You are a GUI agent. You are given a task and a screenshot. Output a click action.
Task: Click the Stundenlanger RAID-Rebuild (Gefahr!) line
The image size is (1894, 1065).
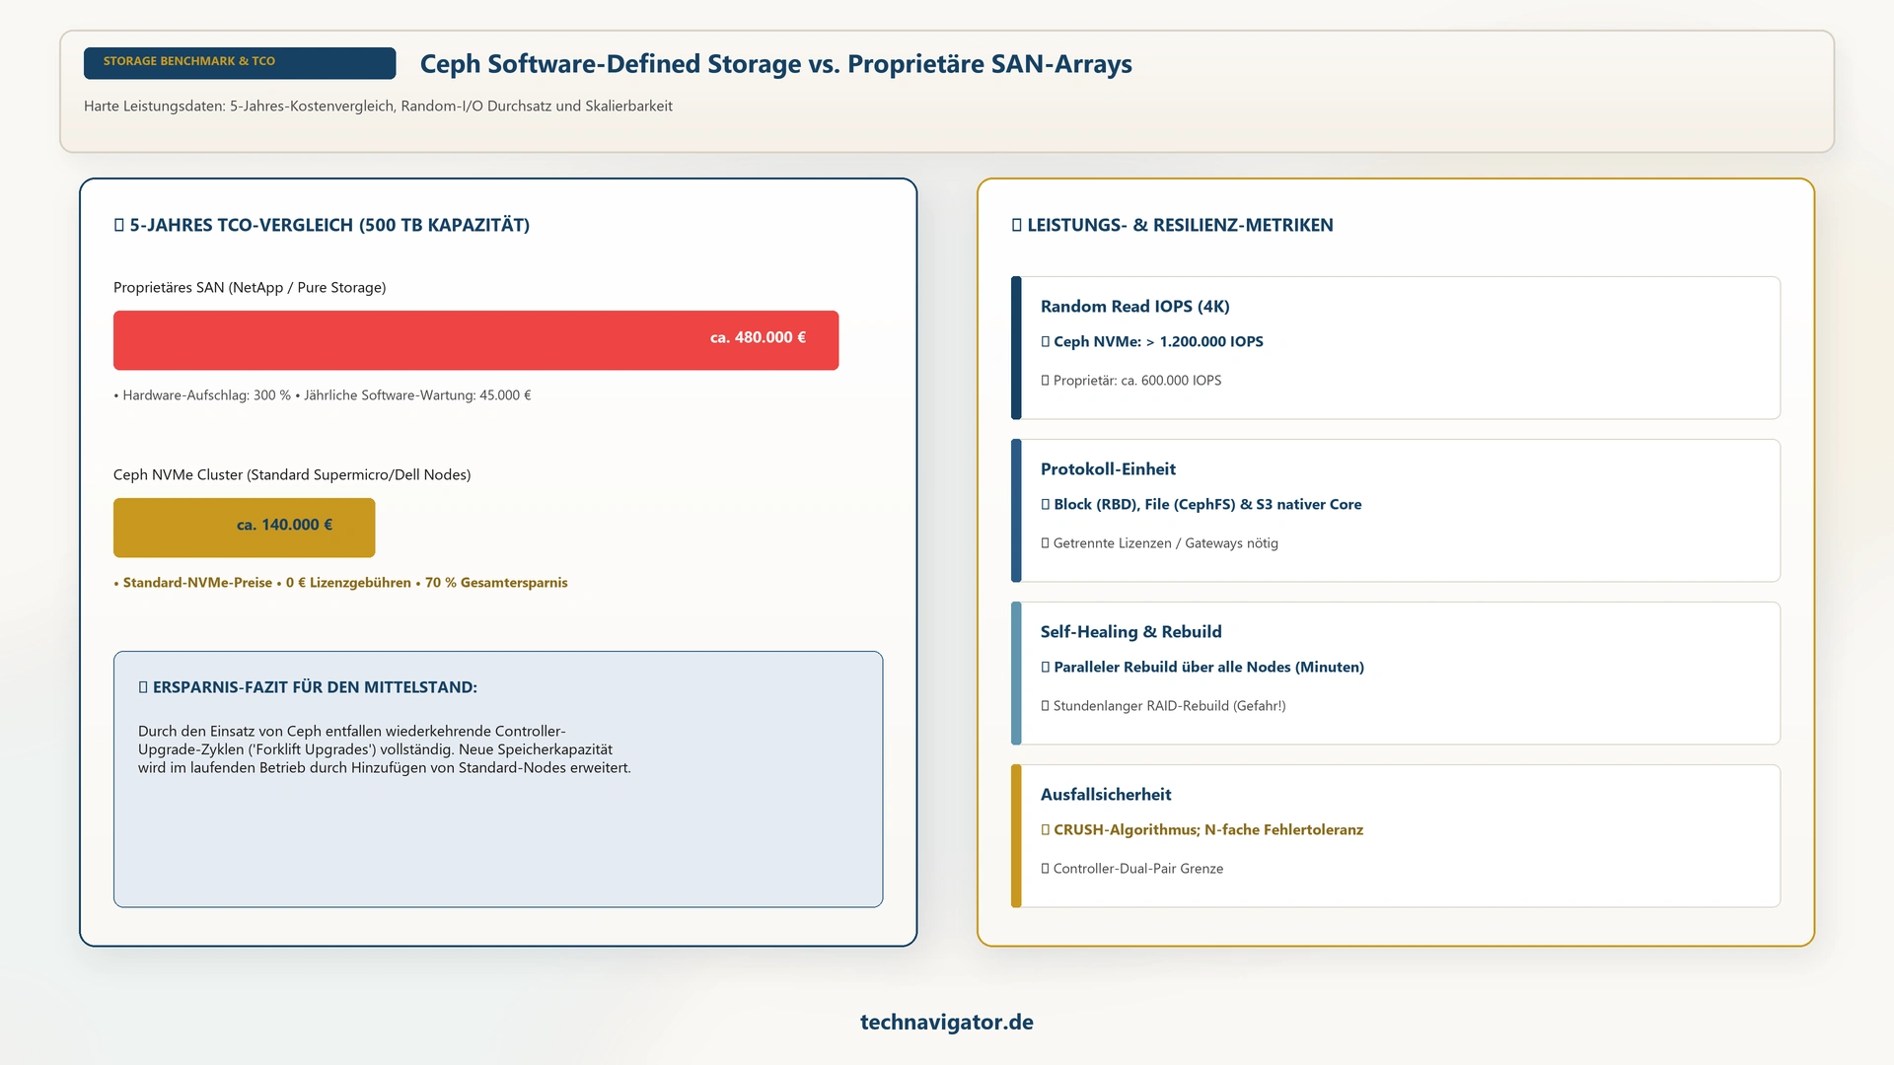[1163, 706]
